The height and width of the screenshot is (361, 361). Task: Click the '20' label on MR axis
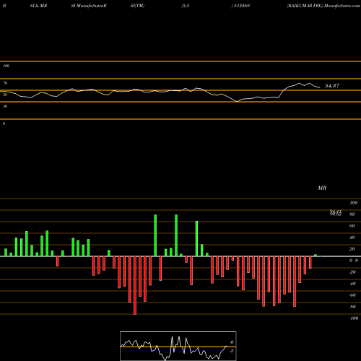(x=352, y=249)
